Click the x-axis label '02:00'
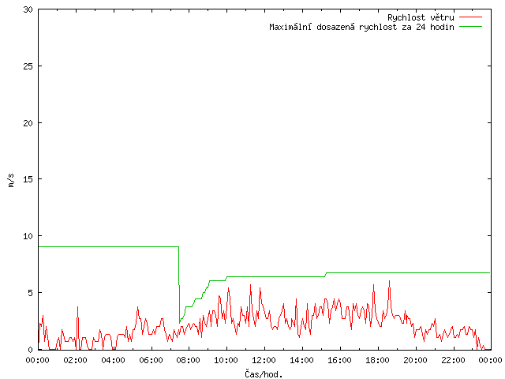Screen dimensions: 505x379 tap(76, 360)
